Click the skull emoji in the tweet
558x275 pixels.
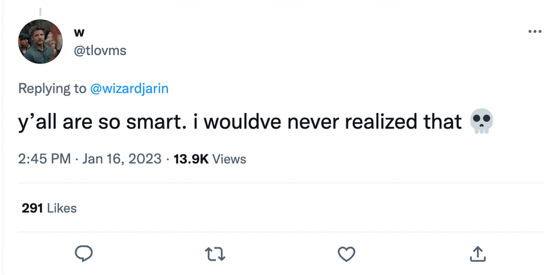coord(482,122)
